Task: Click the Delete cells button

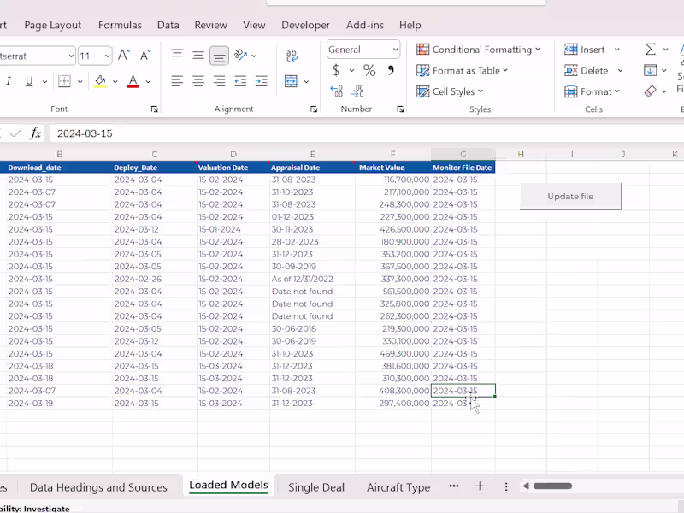Action: (x=587, y=70)
